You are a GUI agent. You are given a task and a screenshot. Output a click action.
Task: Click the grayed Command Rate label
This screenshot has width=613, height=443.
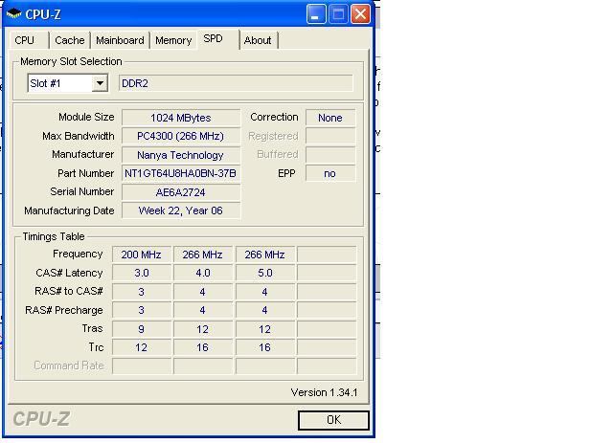[69, 365]
